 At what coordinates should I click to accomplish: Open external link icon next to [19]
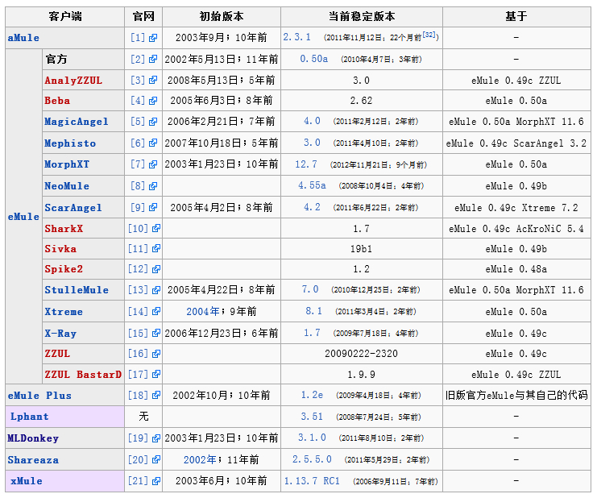[156, 438]
